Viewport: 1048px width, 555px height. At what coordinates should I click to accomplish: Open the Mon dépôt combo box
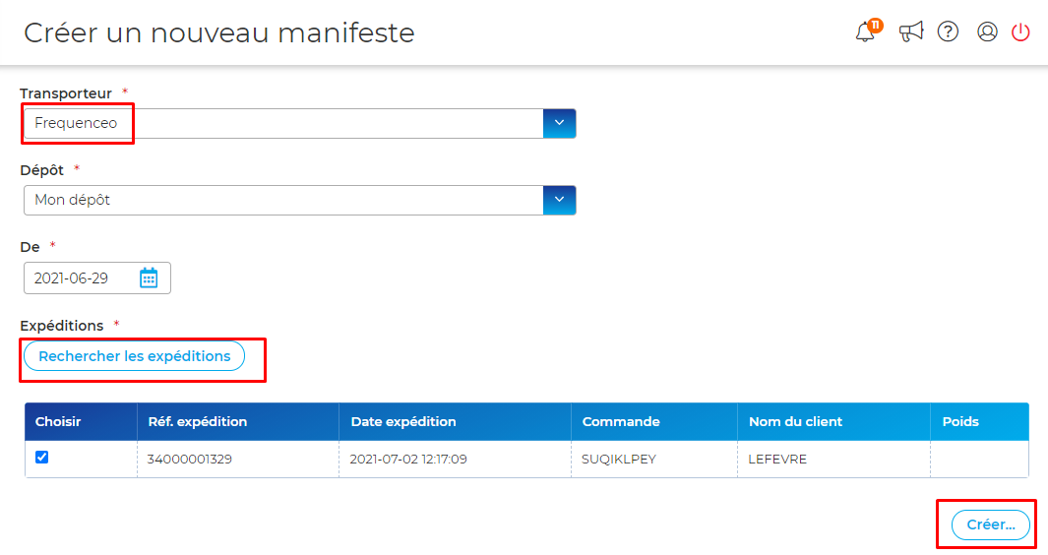coord(299,200)
